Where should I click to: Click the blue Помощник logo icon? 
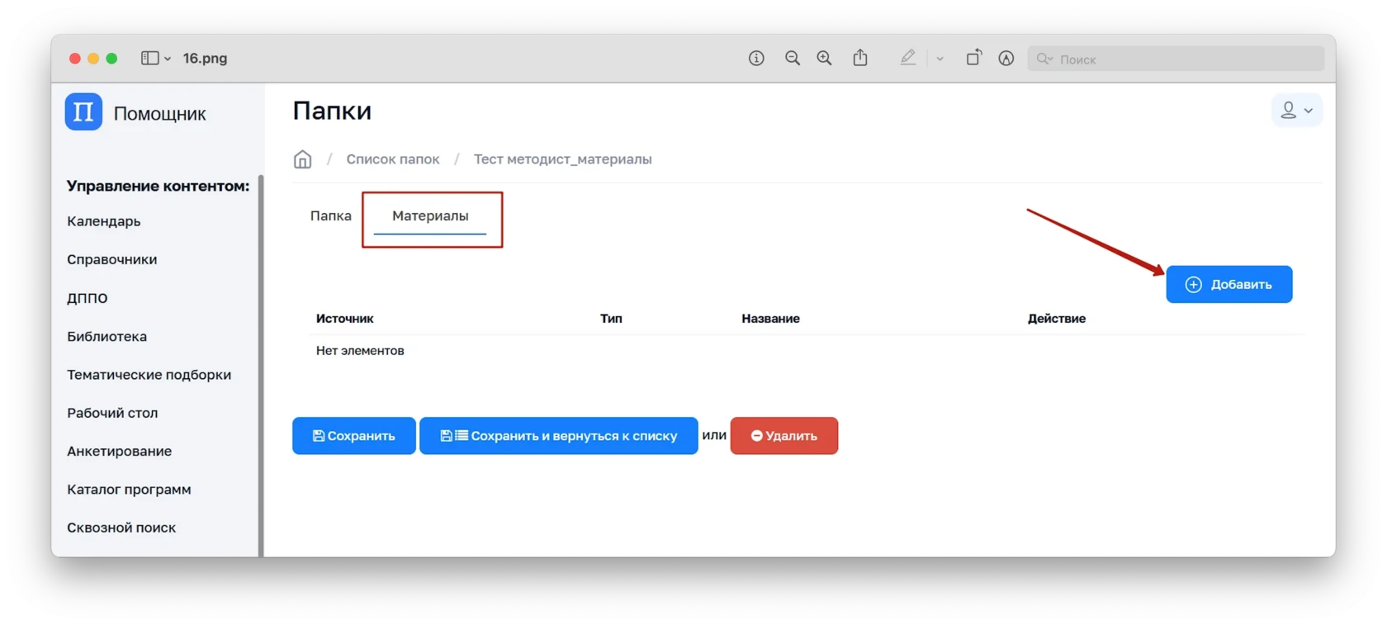coord(83,112)
